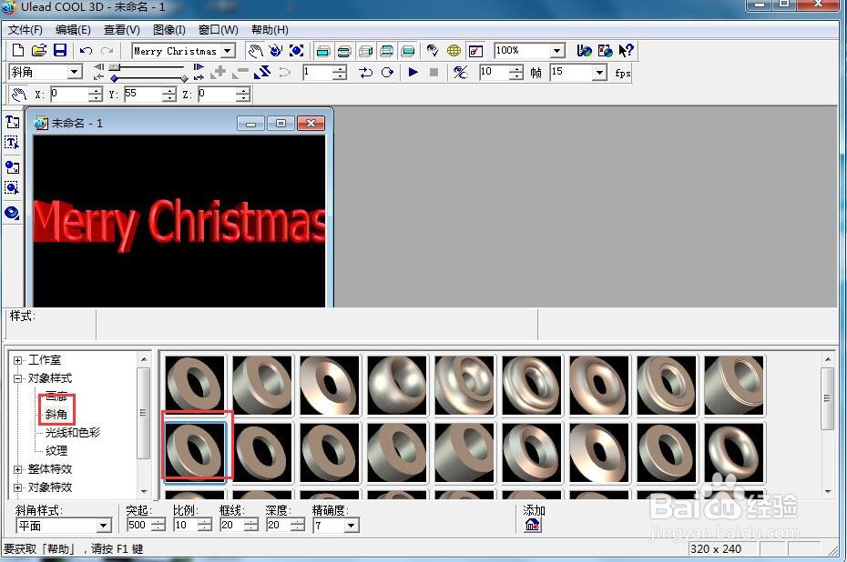This screenshot has width=847, height=562.
Task: Collapse the 对象样式 tree node
Action: pos(18,378)
